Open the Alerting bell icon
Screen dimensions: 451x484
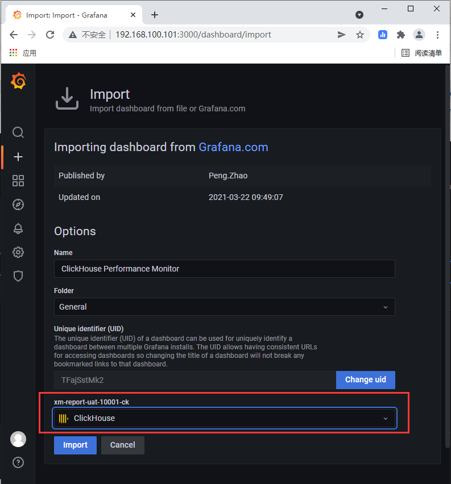coord(18,228)
